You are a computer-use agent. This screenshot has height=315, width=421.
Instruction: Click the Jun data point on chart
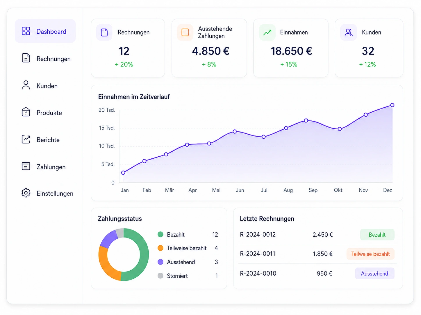235,131
